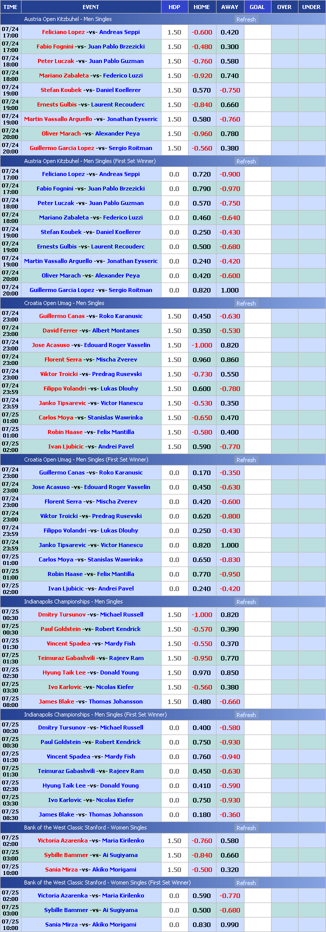The image size is (326, 932).
Task: Open David Ferrer vs Albert Montanes event
Action: coord(90,330)
